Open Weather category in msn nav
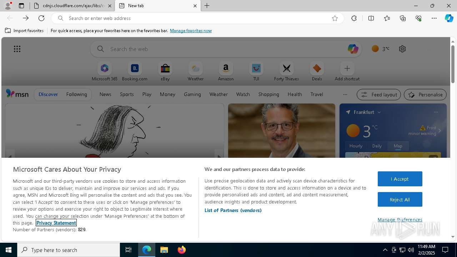This screenshot has width=457, height=257. (x=219, y=94)
